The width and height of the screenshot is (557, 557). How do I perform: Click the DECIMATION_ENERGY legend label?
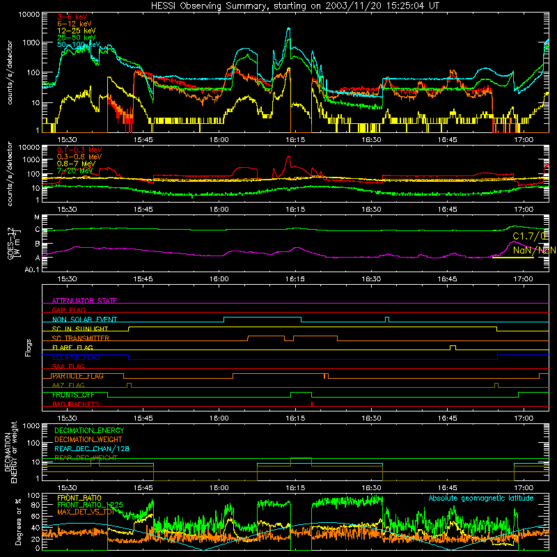click(89, 430)
